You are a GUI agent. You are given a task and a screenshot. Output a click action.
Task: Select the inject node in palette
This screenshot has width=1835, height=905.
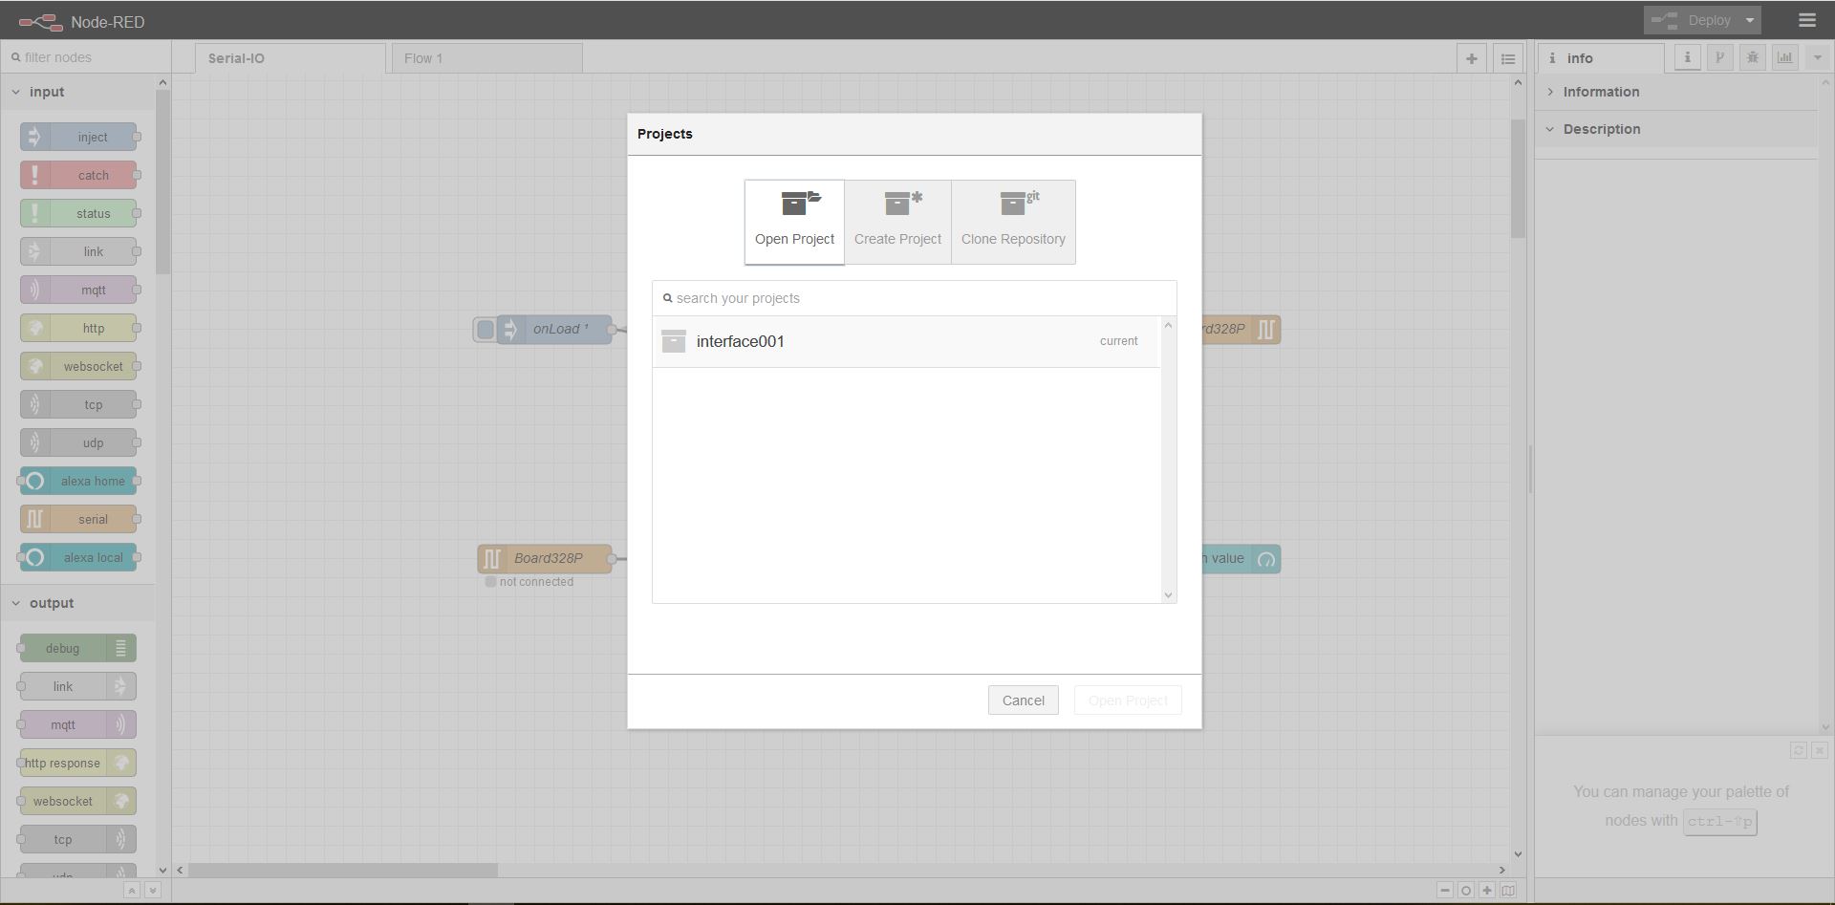(78, 137)
